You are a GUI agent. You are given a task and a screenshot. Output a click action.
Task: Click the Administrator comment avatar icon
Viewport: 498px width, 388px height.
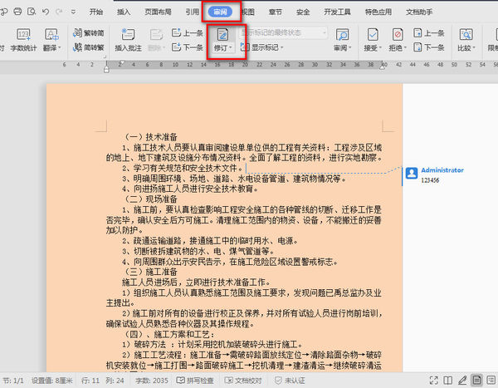click(x=412, y=173)
